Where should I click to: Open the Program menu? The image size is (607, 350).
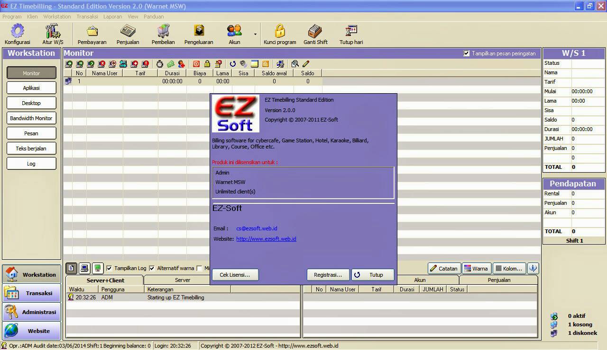pos(12,16)
